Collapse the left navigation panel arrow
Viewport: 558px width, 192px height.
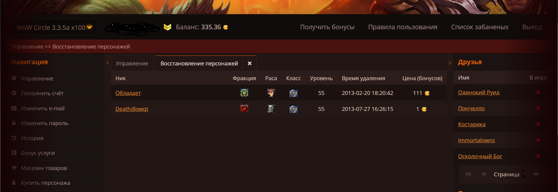coord(107,63)
